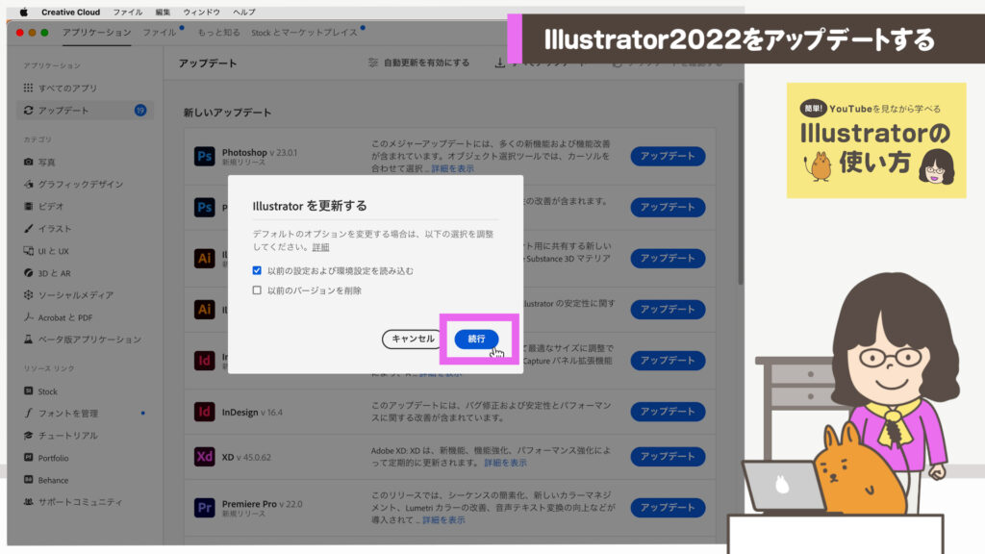The height and width of the screenshot is (554, 985).
Task: Click the 続行 button in the dialog
Action: [x=476, y=340]
